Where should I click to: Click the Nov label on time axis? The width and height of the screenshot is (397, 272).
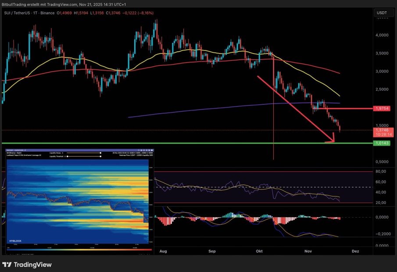[x=308, y=251]
